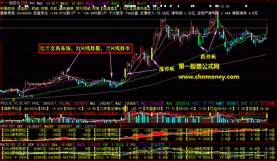The image size is (277, 161).
Task: Click the green MA4: 205283 volume value
Action: tap(177, 103)
